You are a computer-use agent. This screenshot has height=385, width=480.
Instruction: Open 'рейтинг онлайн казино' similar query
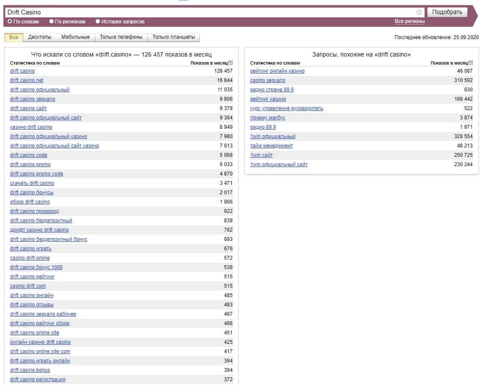tap(277, 71)
